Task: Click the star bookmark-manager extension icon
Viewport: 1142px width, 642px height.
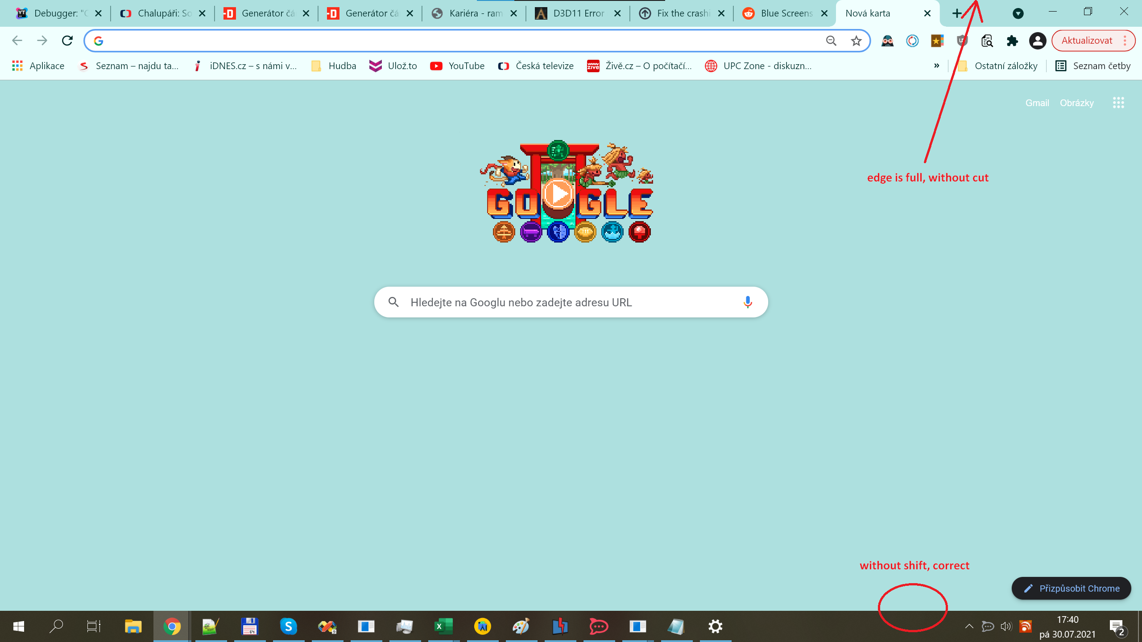Action: tap(937, 41)
